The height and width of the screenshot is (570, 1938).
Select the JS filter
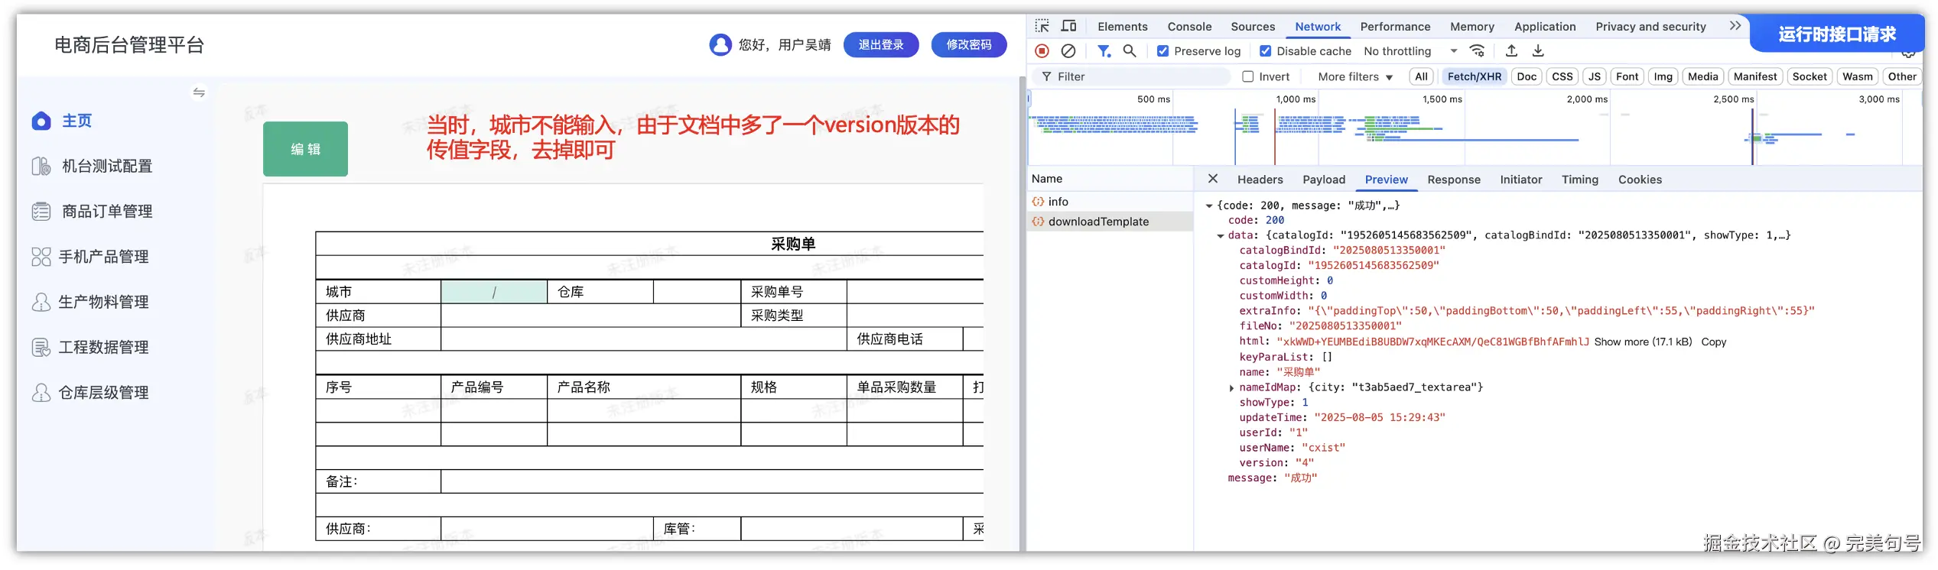coord(1595,76)
